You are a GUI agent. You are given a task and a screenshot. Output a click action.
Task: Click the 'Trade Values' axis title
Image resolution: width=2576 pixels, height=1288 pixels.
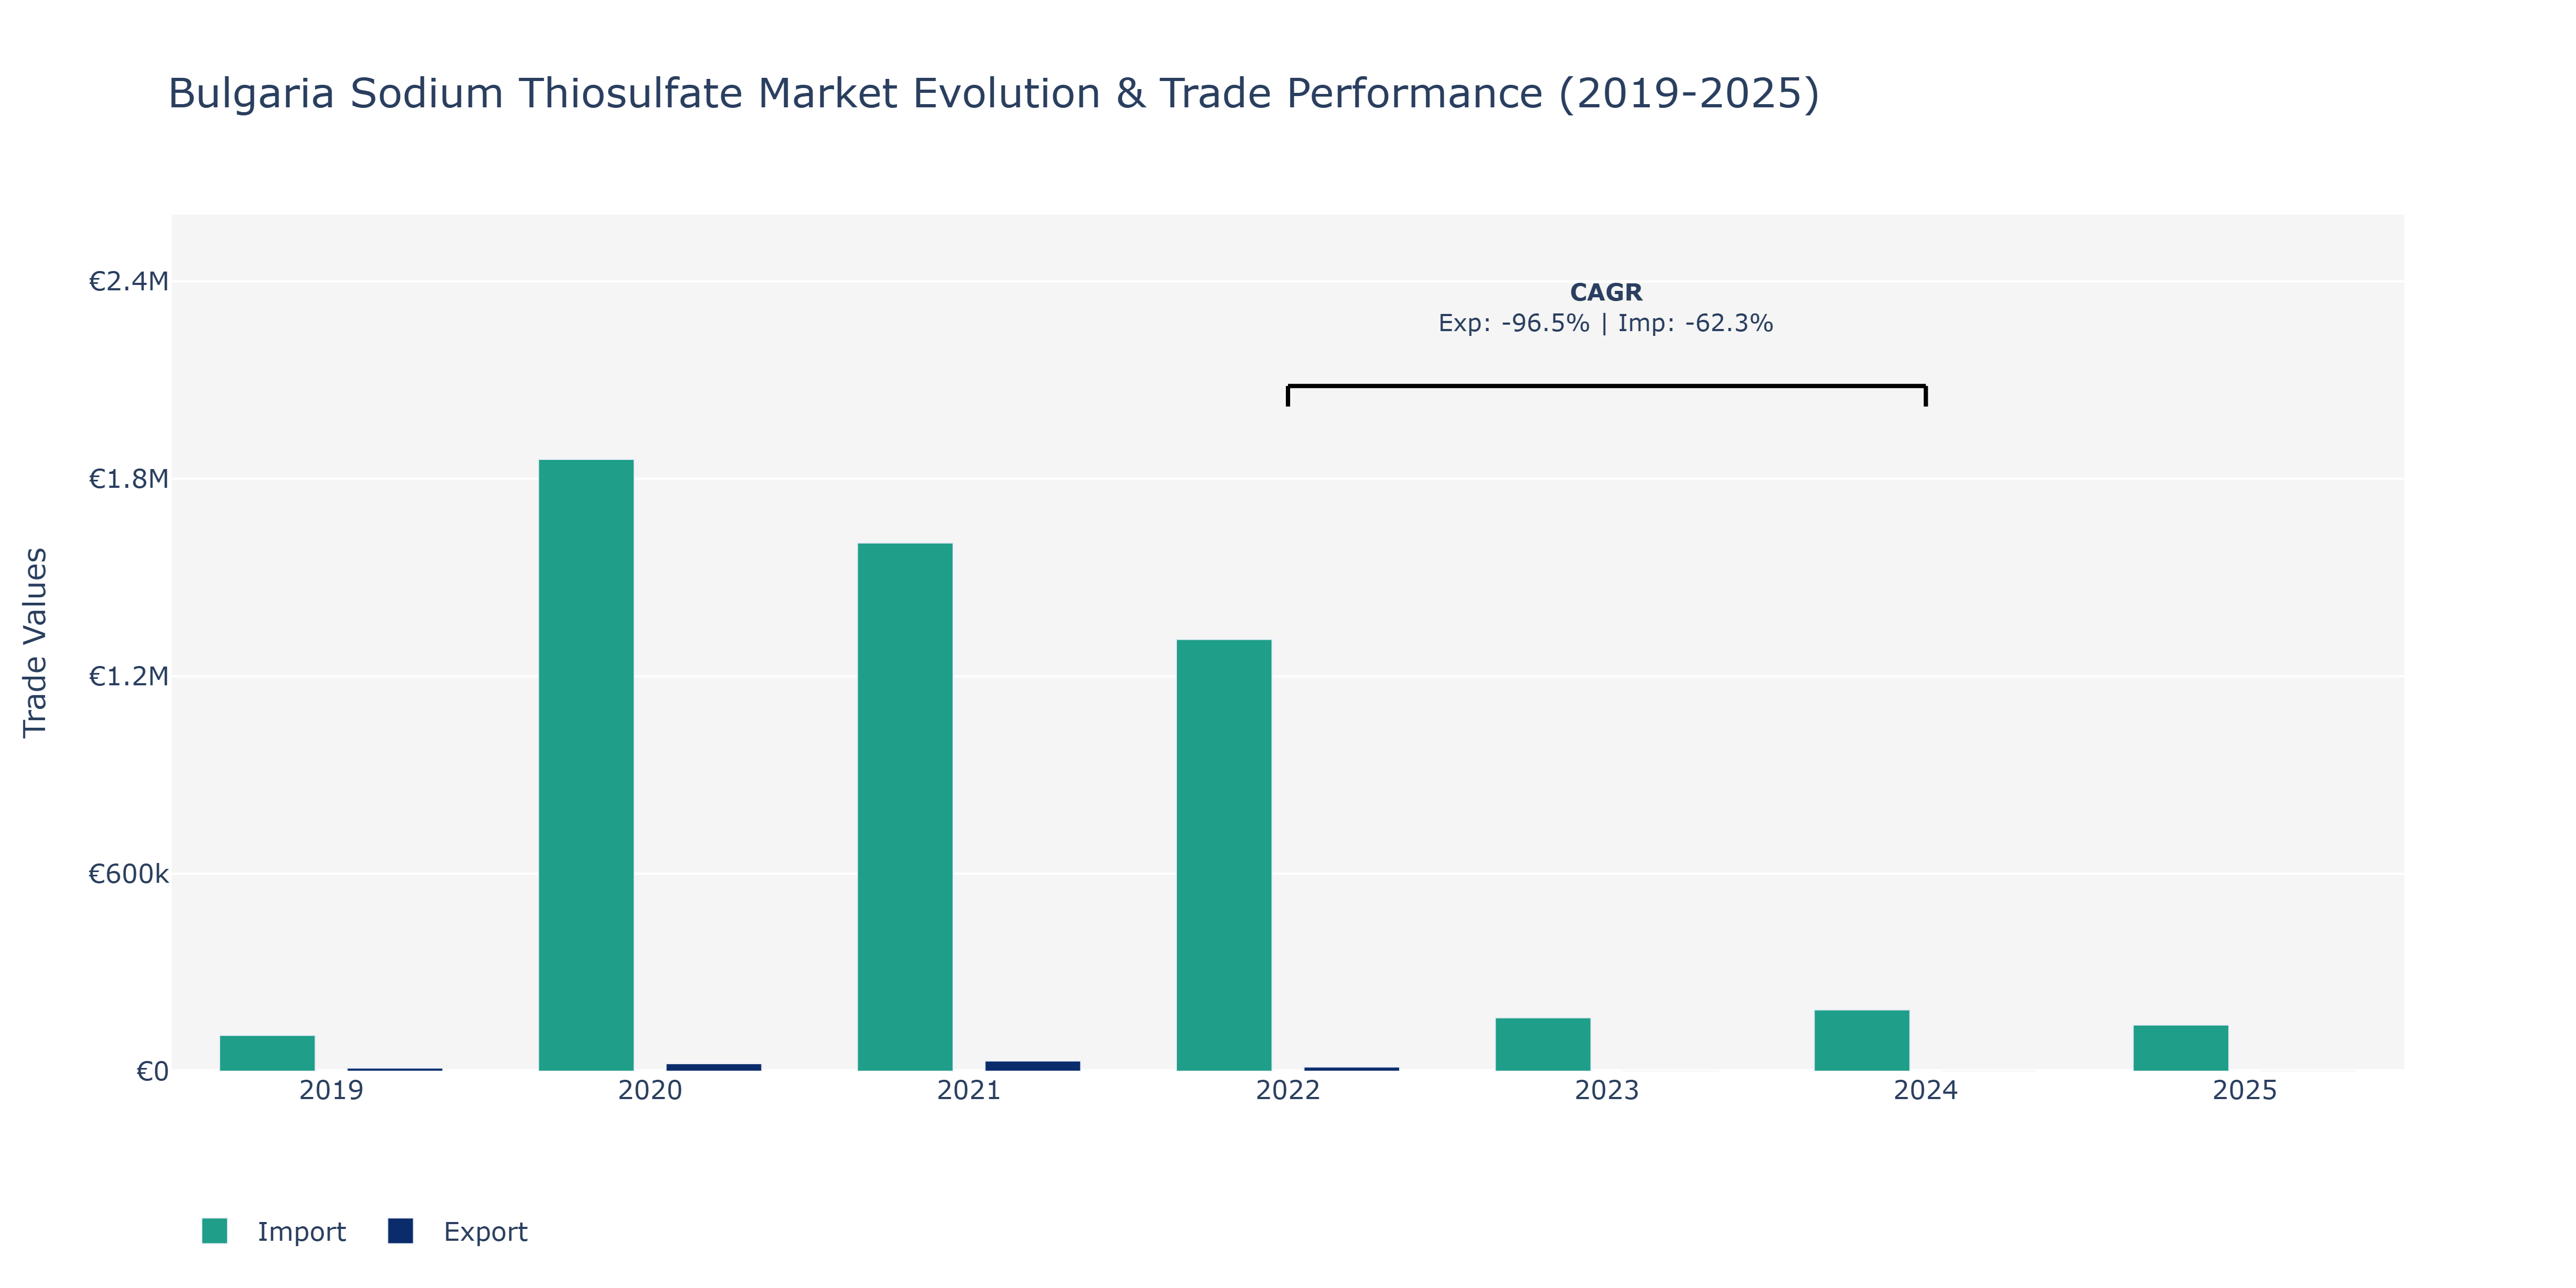point(35,642)
